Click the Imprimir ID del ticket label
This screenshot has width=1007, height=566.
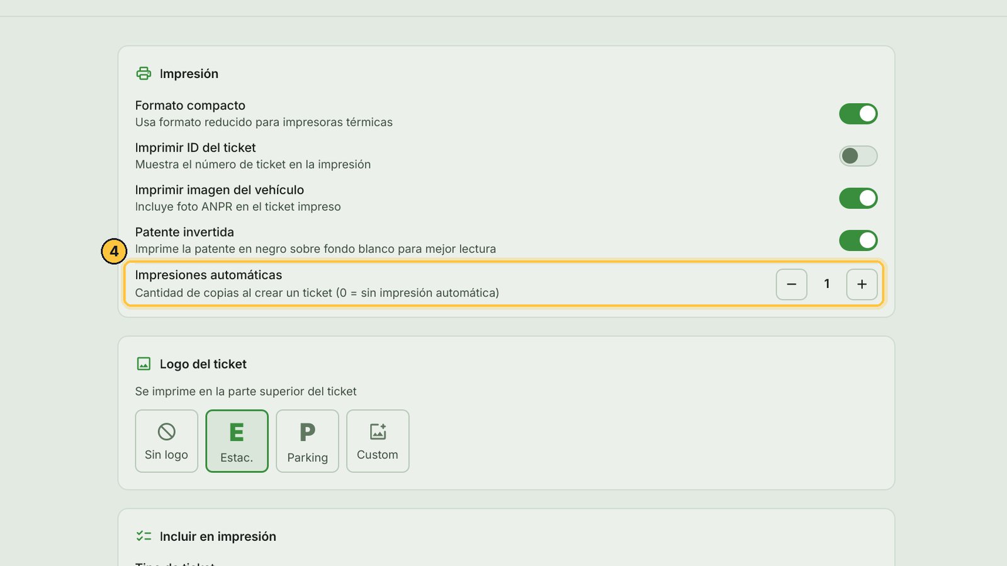click(195, 148)
